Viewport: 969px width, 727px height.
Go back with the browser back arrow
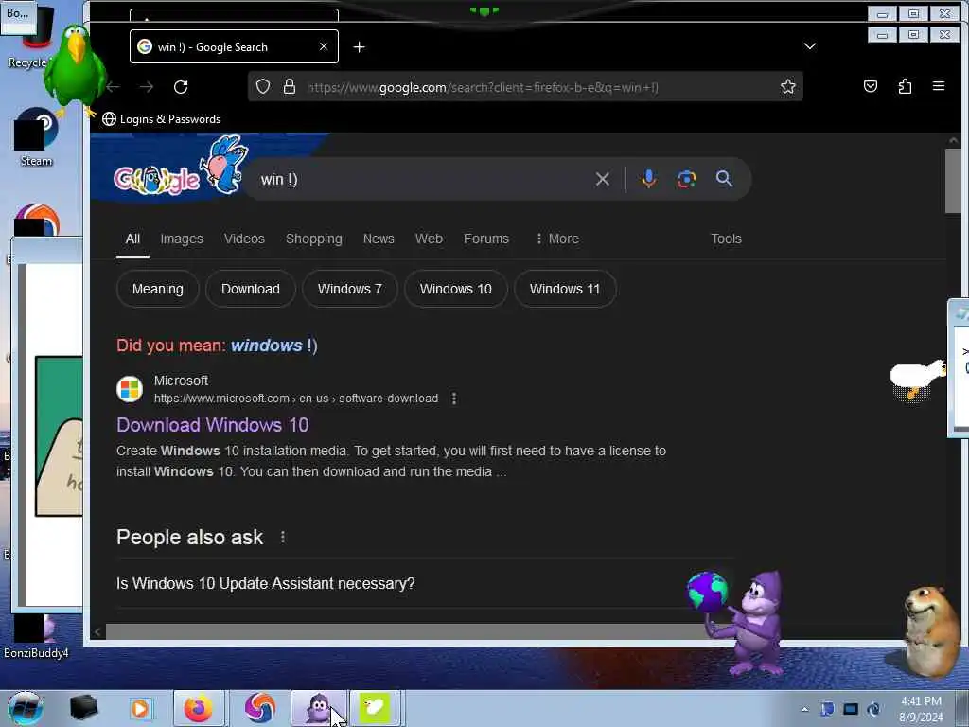click(114, 87)
